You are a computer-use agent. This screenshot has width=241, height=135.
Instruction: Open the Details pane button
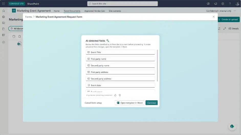click(234, 29)
